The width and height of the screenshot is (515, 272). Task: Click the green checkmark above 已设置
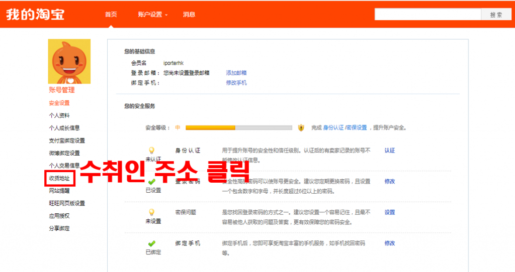pyautogui.click(x=151, y=182)
